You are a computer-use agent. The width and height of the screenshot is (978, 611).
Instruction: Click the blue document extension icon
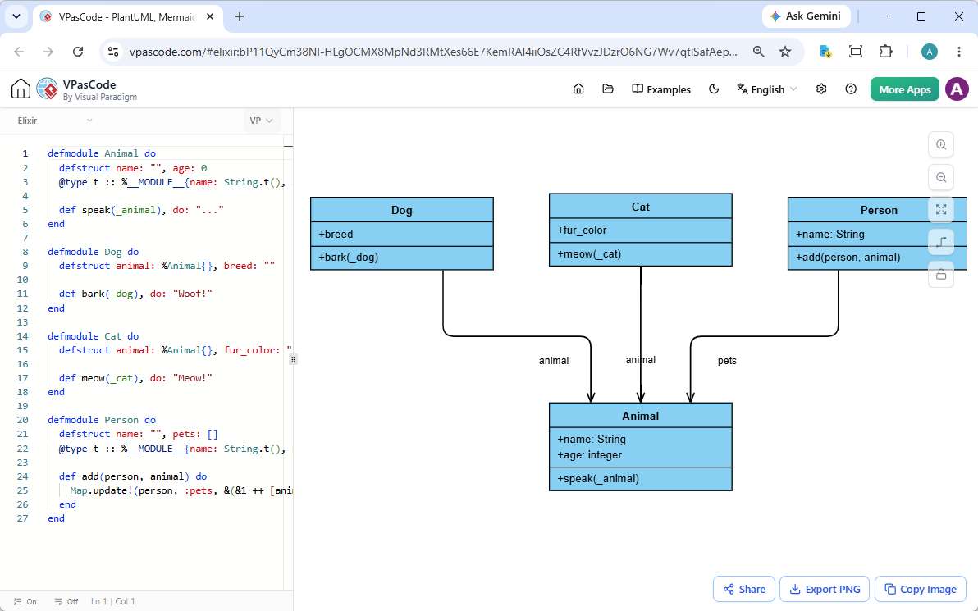(x=826, y=52)
